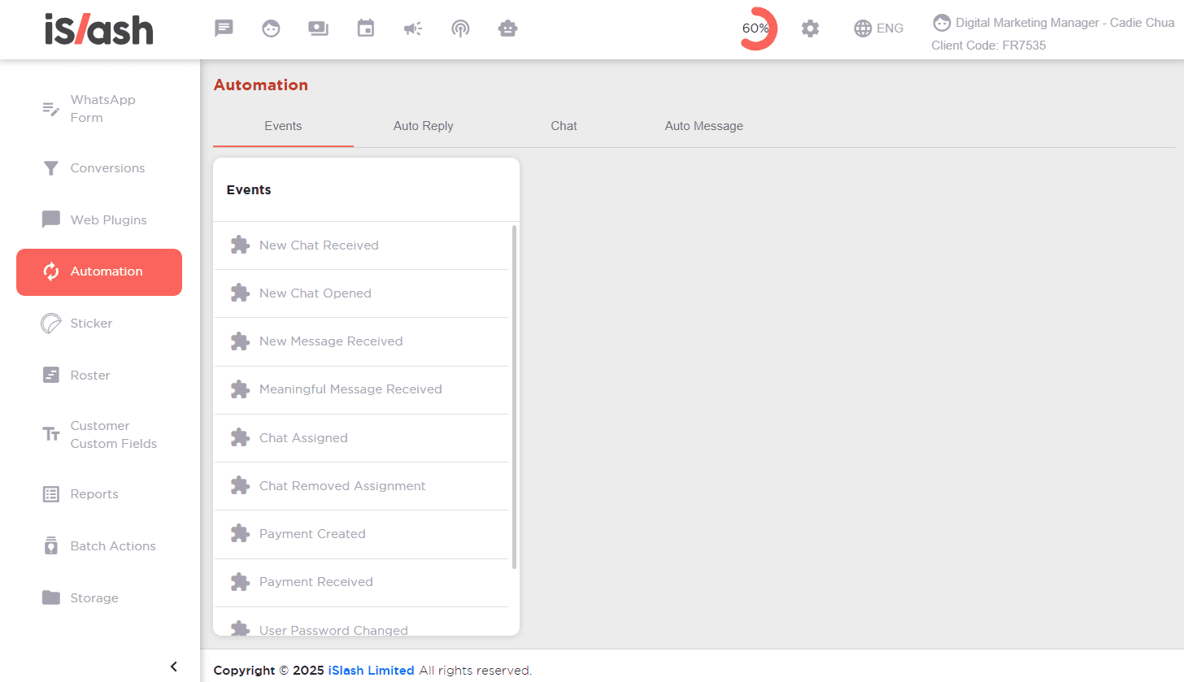Click the Client Code: FR7535 text
The image size is (1184, 682).
989,46
